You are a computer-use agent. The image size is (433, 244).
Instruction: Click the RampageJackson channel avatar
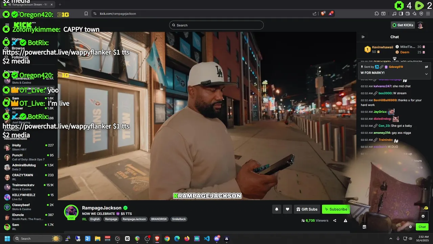click(71, 212)
